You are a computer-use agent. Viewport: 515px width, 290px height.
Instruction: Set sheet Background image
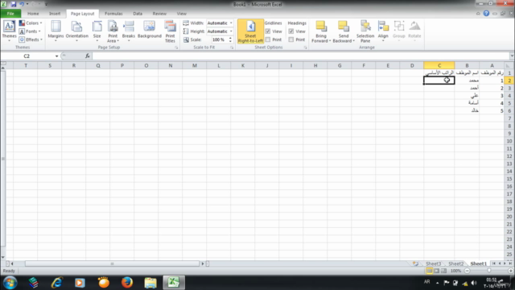[150, 30]
